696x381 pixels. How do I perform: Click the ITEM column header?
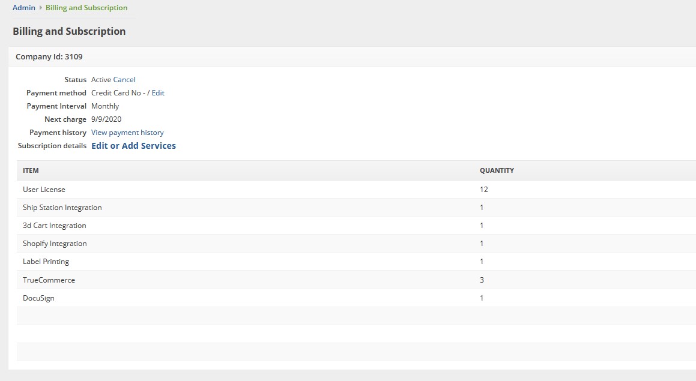click(x=31, y=170)
